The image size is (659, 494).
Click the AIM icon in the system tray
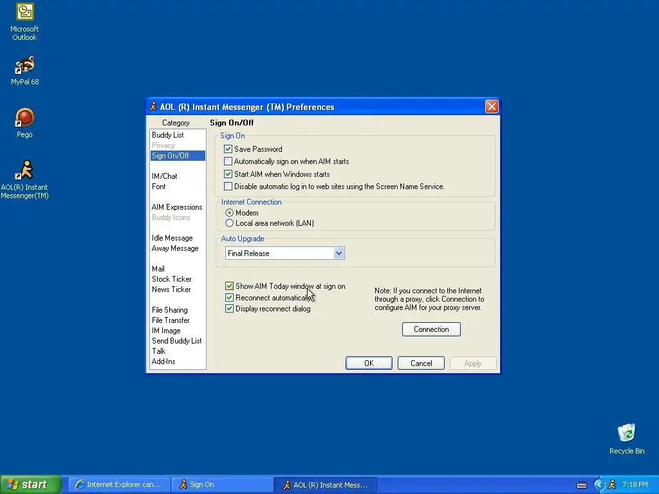click(611, 484)
